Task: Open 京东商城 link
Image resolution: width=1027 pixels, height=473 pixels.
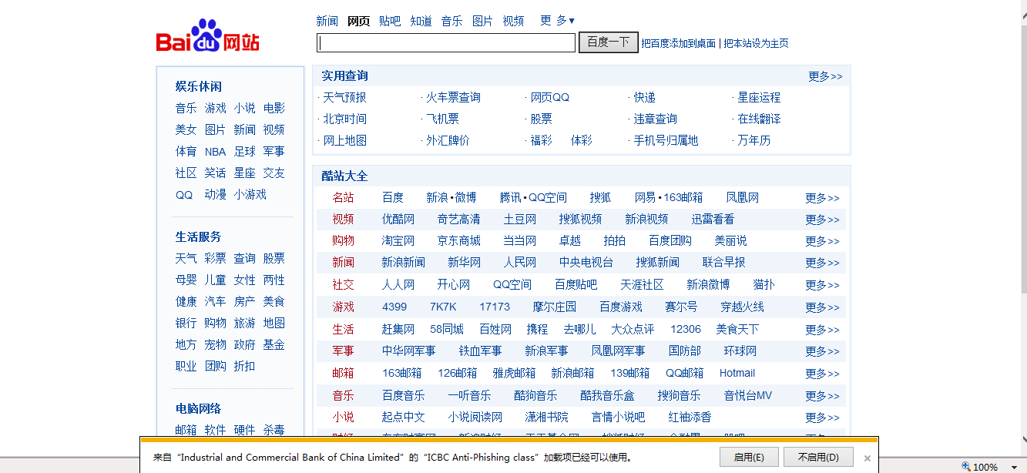Action: point(459,241)
